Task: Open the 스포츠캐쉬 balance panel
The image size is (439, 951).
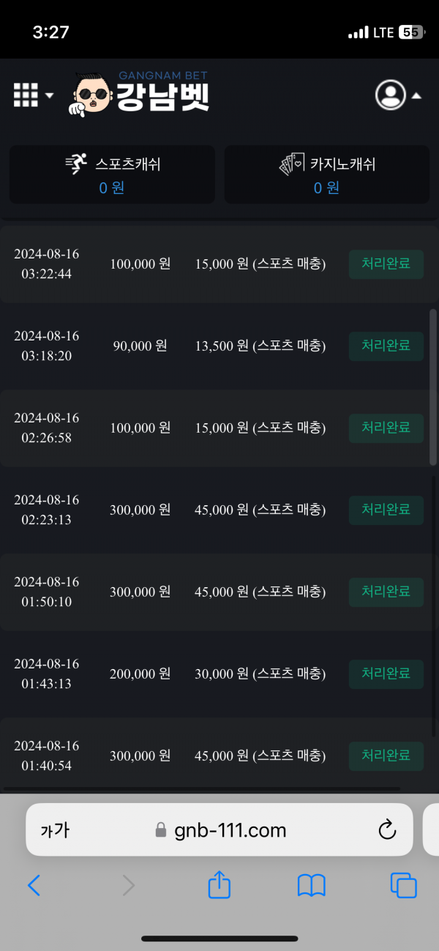Action: coord(112,174)
